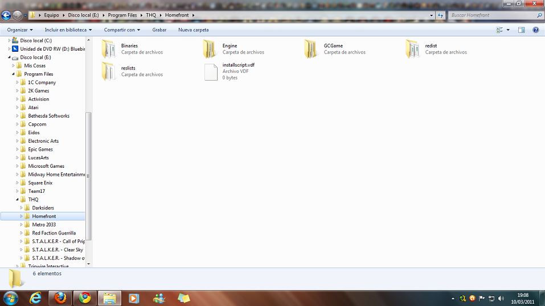The image size is (545, 306).
Task: Refresh the current folder view
Action: coord(440,15)
